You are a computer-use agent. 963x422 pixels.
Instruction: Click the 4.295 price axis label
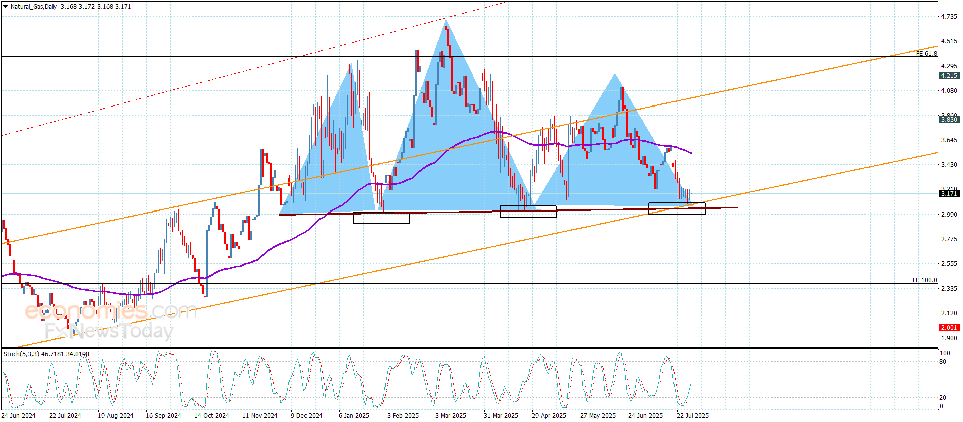pos(949,66)
